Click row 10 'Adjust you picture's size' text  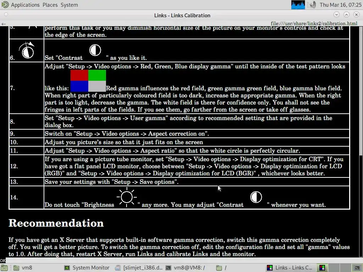(x=124, y=142)
